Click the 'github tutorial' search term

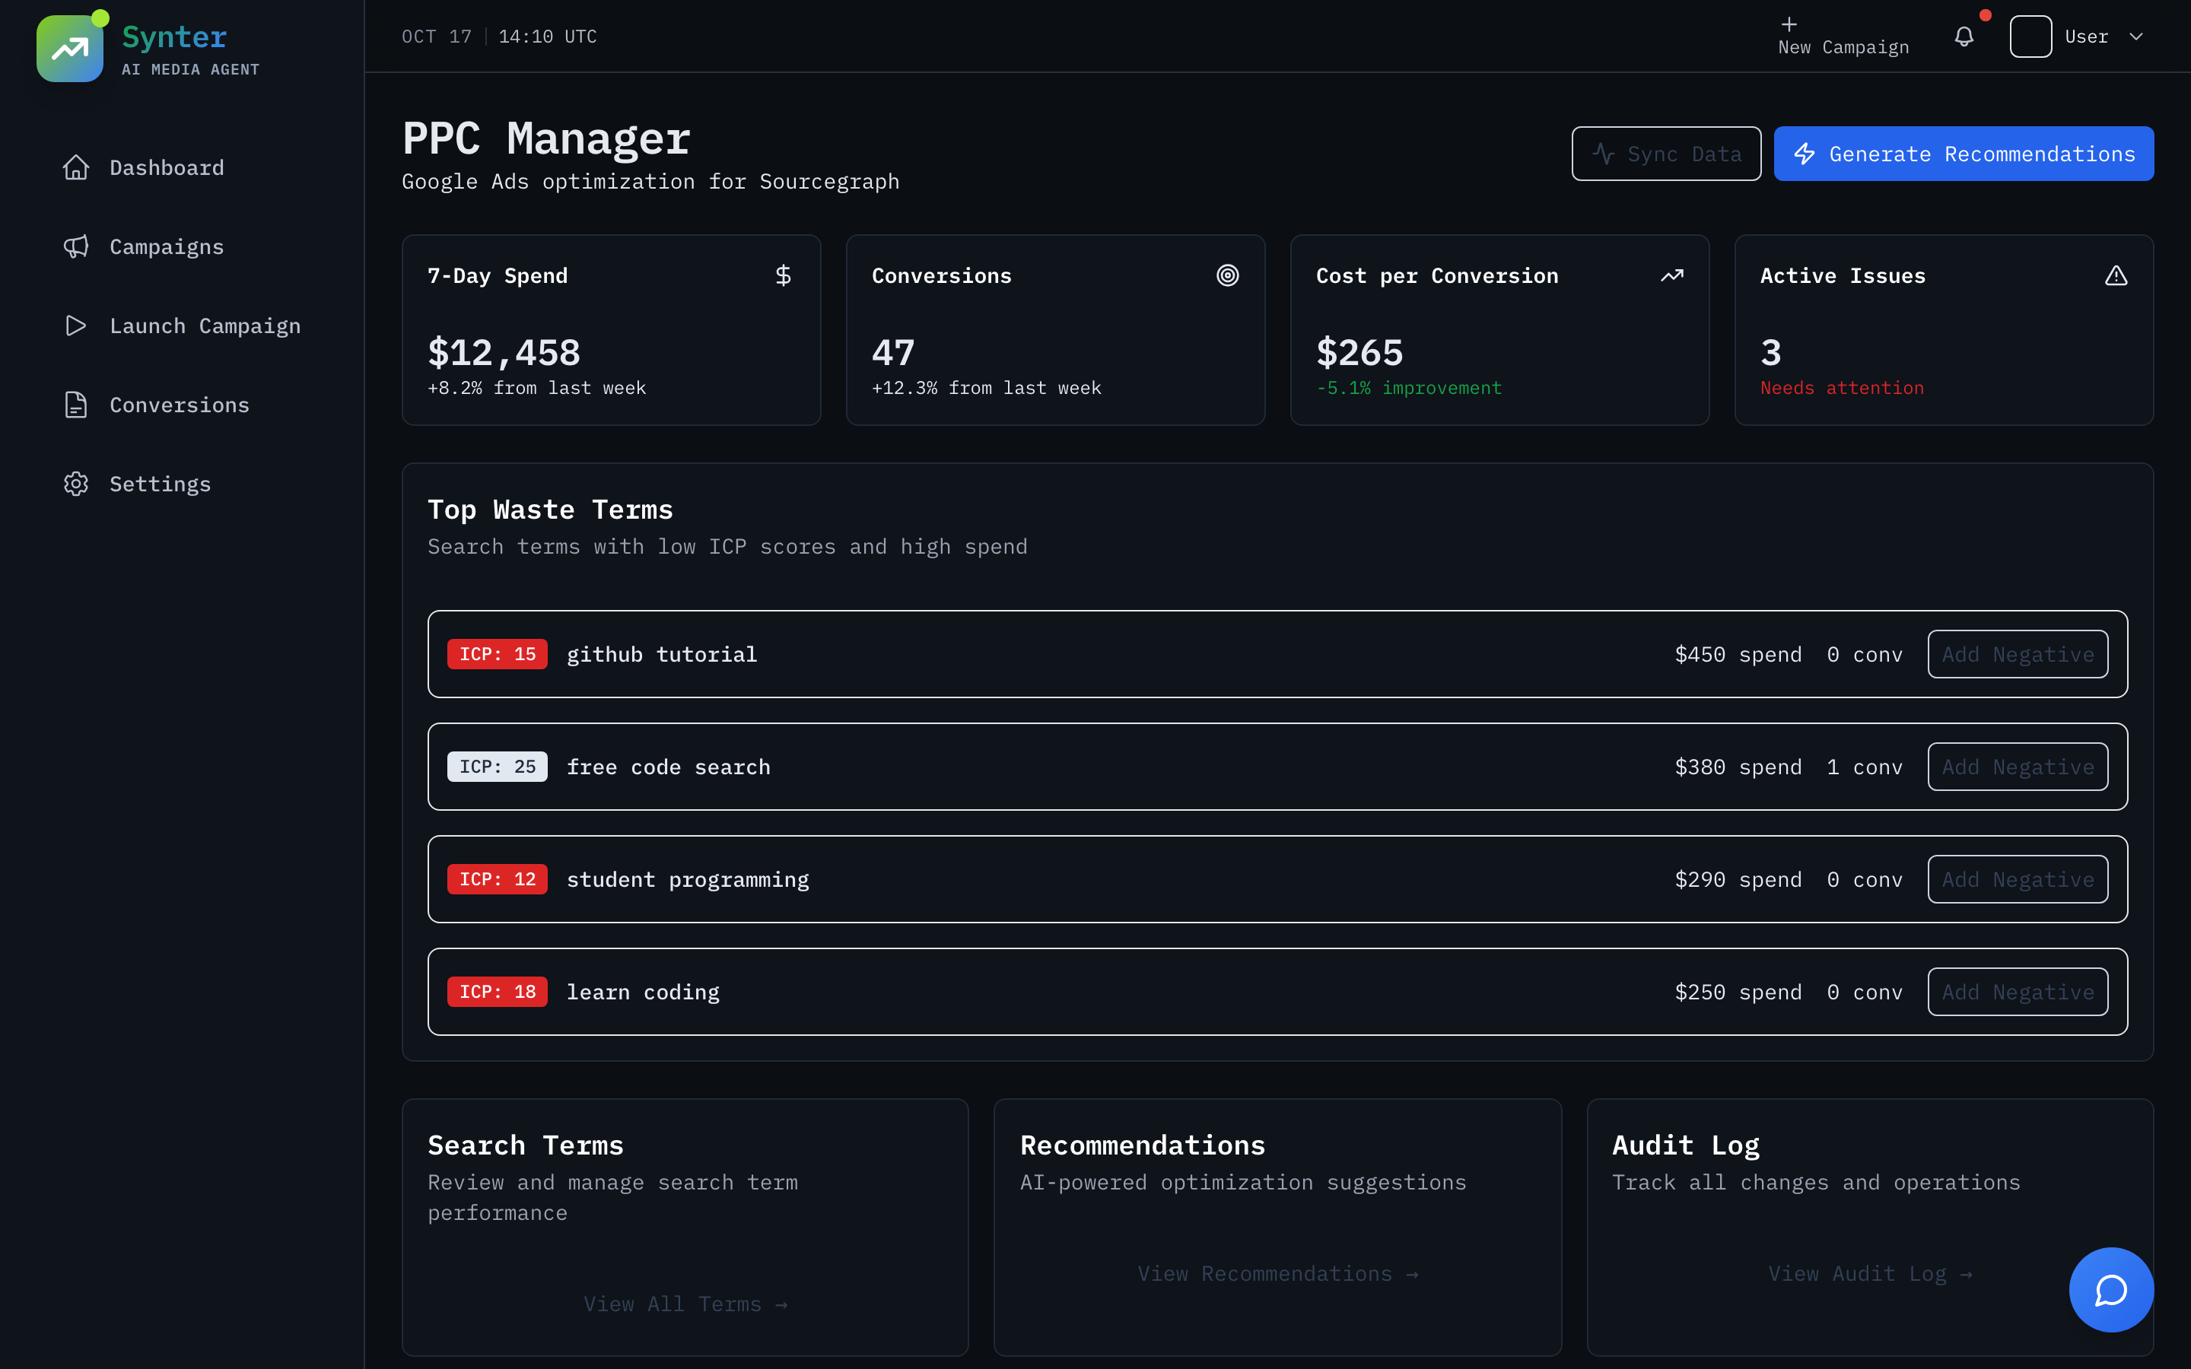coord(662,654)
